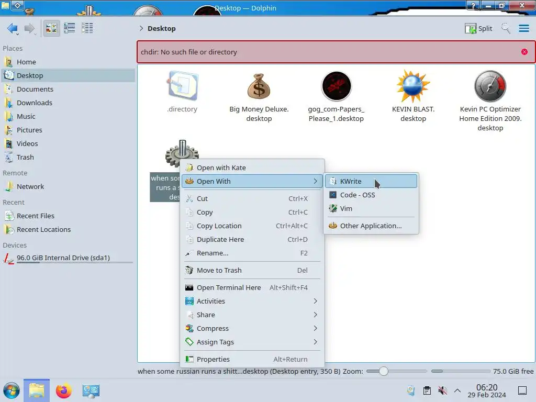Open file with Code - OSS
This screenshot has height=402, width=536.
pos(371,195)
